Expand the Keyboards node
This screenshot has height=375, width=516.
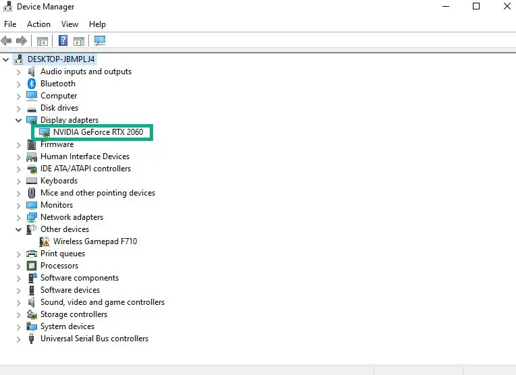[19, 181]
